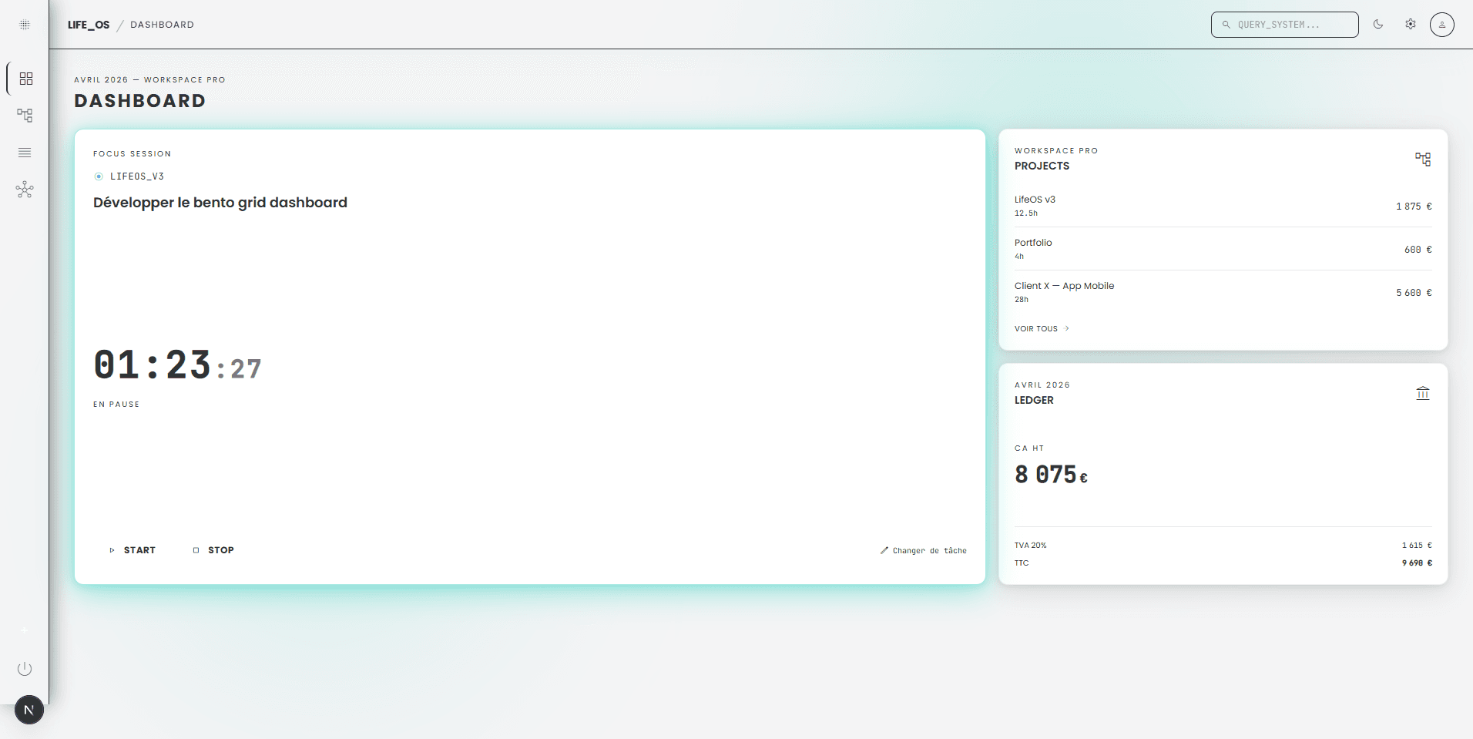
Task: Click the bank icon in Ledger card
Action: point(1422,394)
